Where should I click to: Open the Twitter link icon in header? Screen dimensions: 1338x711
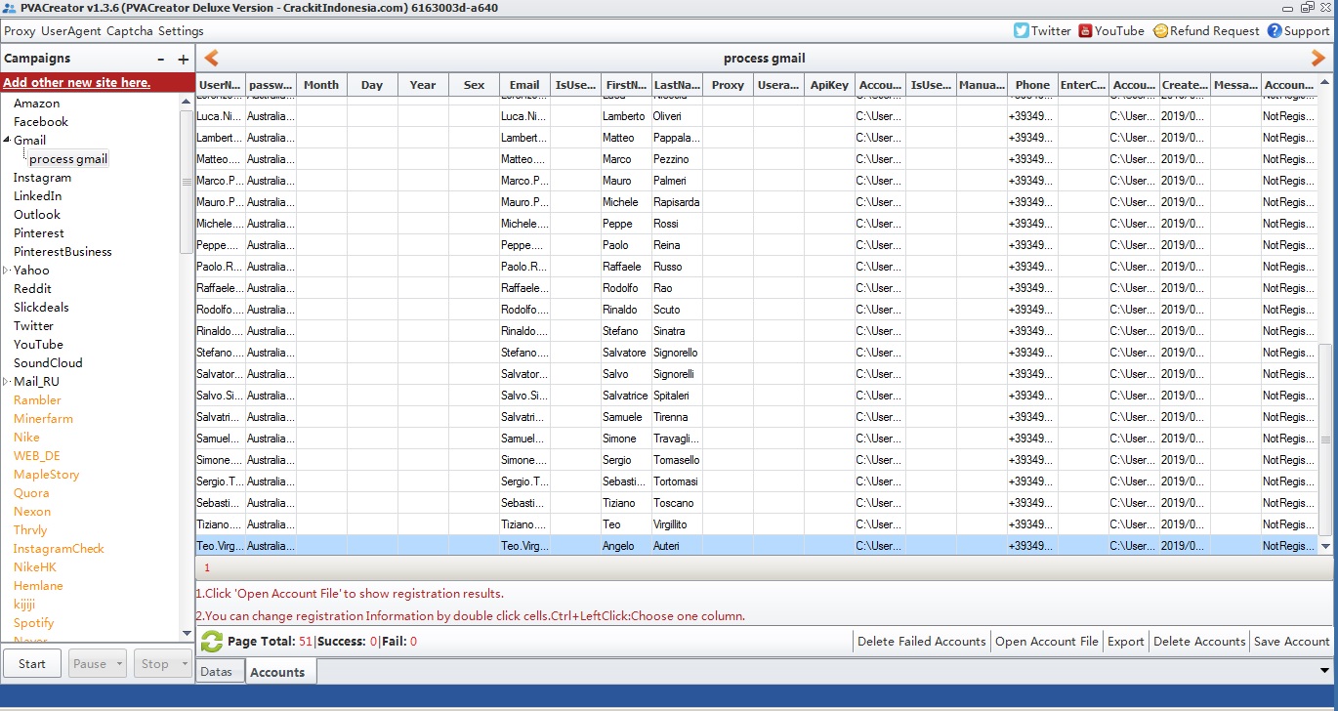point(1022,30)
